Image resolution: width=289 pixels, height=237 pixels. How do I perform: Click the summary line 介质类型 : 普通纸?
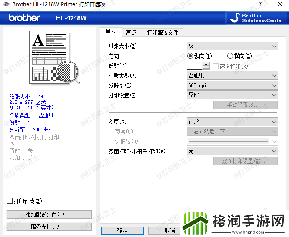pos(32,116)
